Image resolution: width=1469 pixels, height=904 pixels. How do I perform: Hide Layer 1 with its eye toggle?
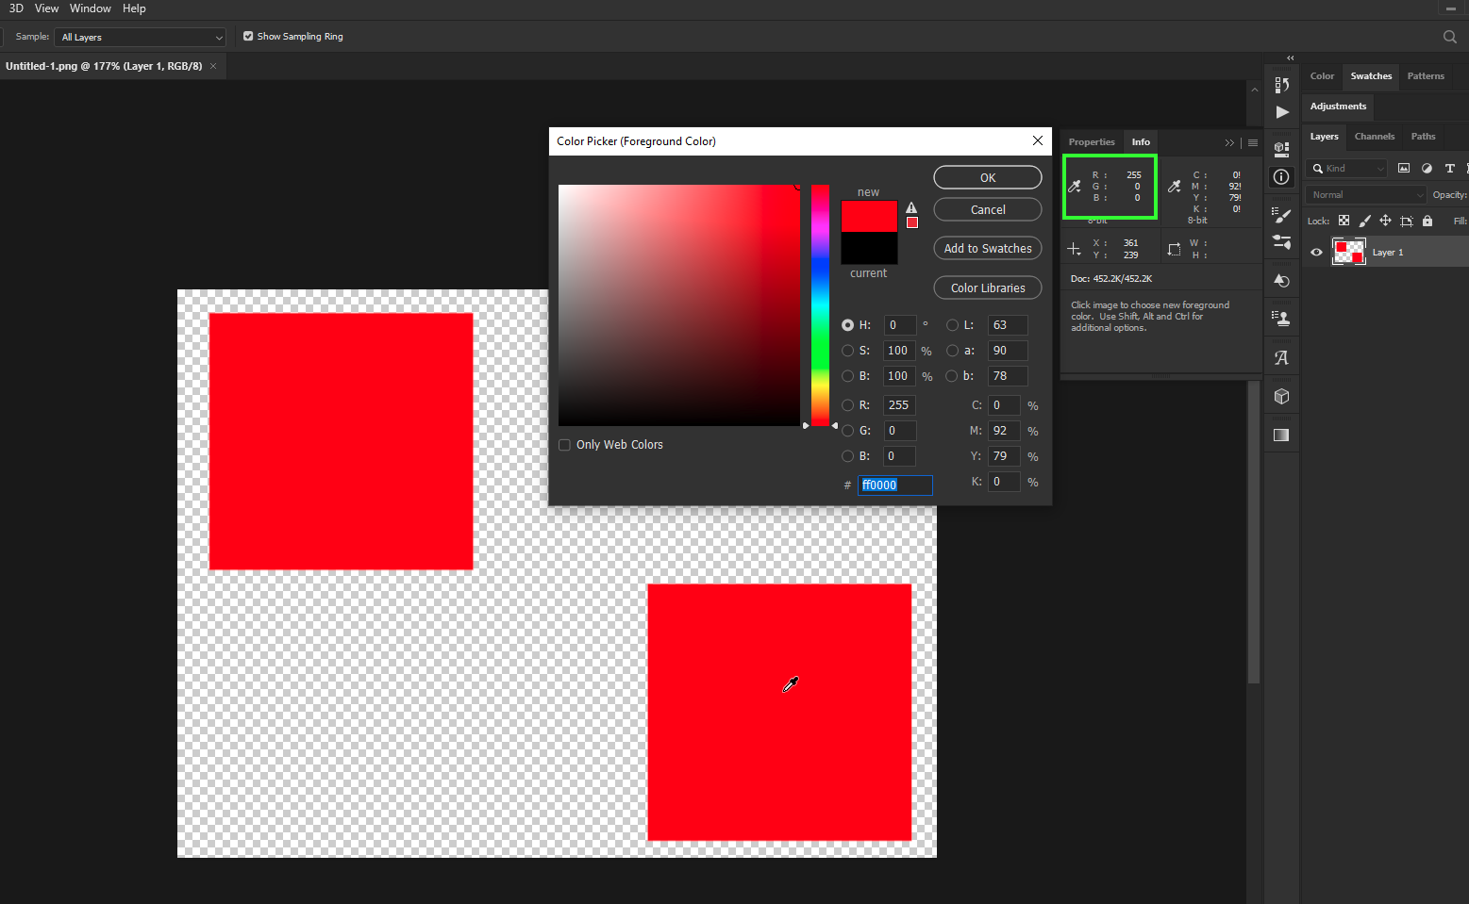pos(1316,252)
